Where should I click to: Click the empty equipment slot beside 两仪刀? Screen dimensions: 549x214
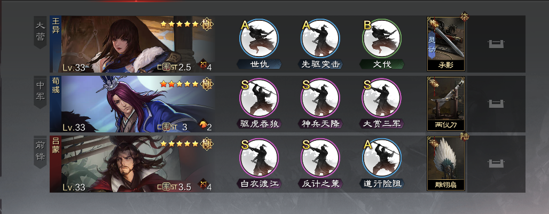[497, 104]
